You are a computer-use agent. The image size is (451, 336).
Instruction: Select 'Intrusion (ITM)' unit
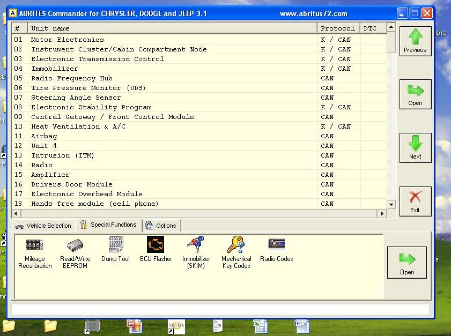pyautogui.click(x=63, y=155)
